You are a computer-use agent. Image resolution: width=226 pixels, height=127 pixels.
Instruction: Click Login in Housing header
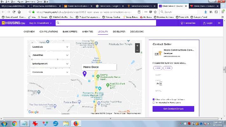click(x=208, y=23)
